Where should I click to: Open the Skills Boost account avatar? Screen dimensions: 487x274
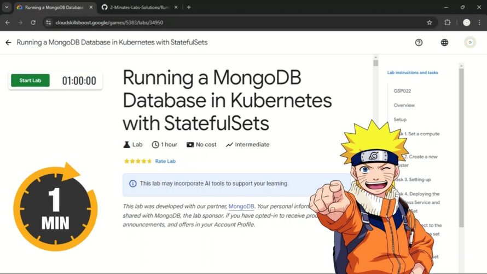tap(470, 42)
